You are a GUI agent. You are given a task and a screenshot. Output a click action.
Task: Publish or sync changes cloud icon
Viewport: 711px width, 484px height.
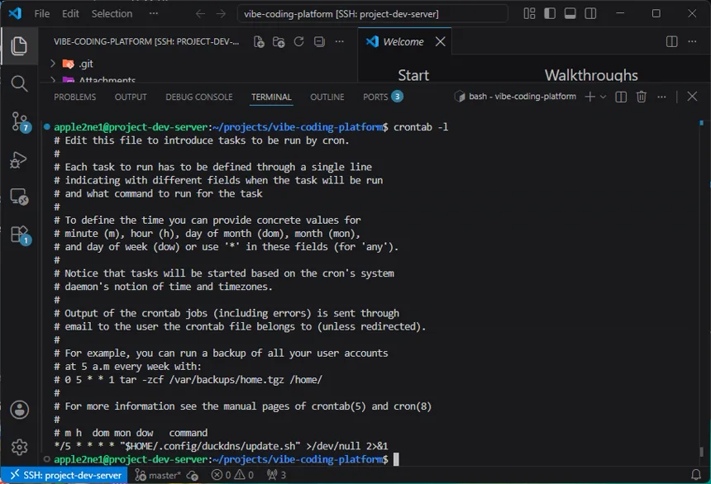(193, 475)
